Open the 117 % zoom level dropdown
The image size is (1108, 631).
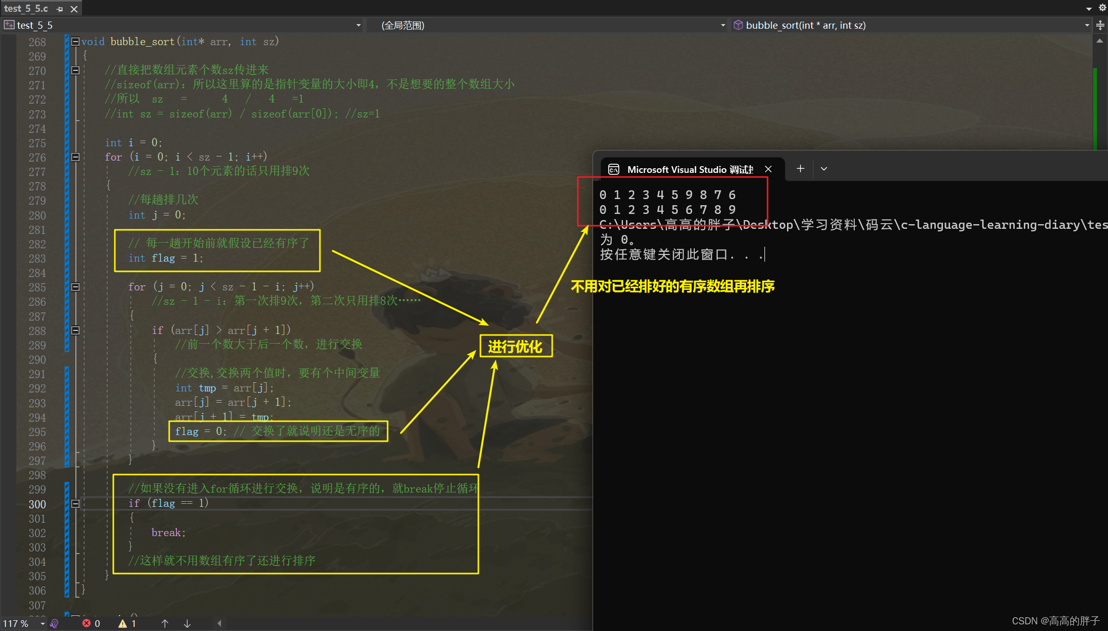click(x=43, y=623)
